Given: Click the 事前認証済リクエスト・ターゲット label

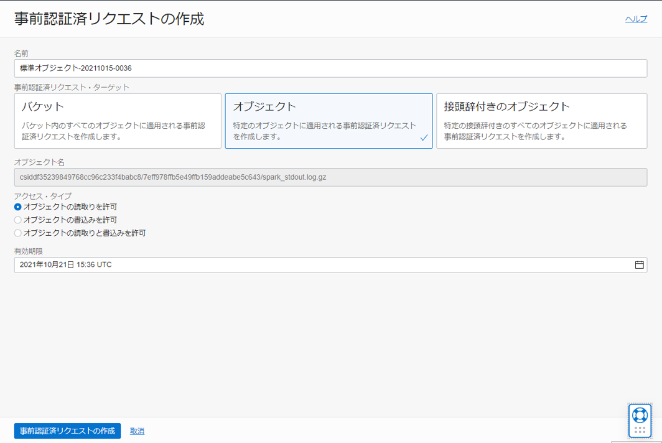Looking at the screenshot, I should click(x=72, y=87).
